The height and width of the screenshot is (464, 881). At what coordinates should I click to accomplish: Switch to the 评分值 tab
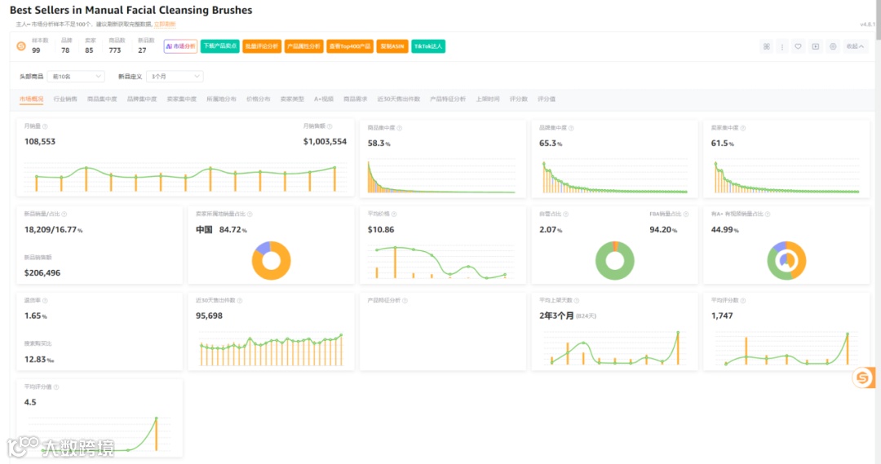click(x=546, y=99)
